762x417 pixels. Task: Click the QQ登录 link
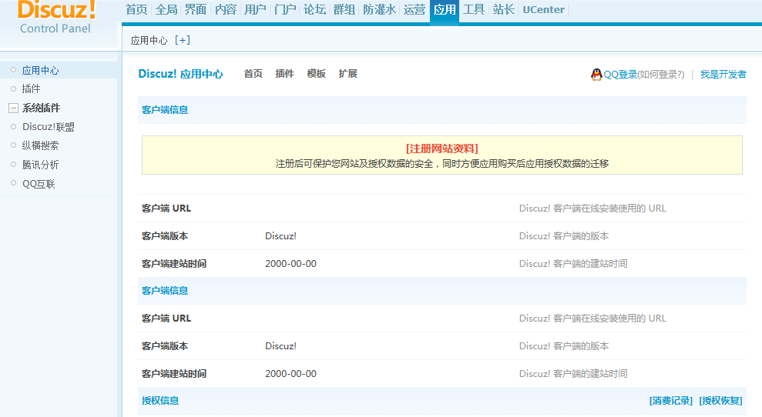click(620, 75)
